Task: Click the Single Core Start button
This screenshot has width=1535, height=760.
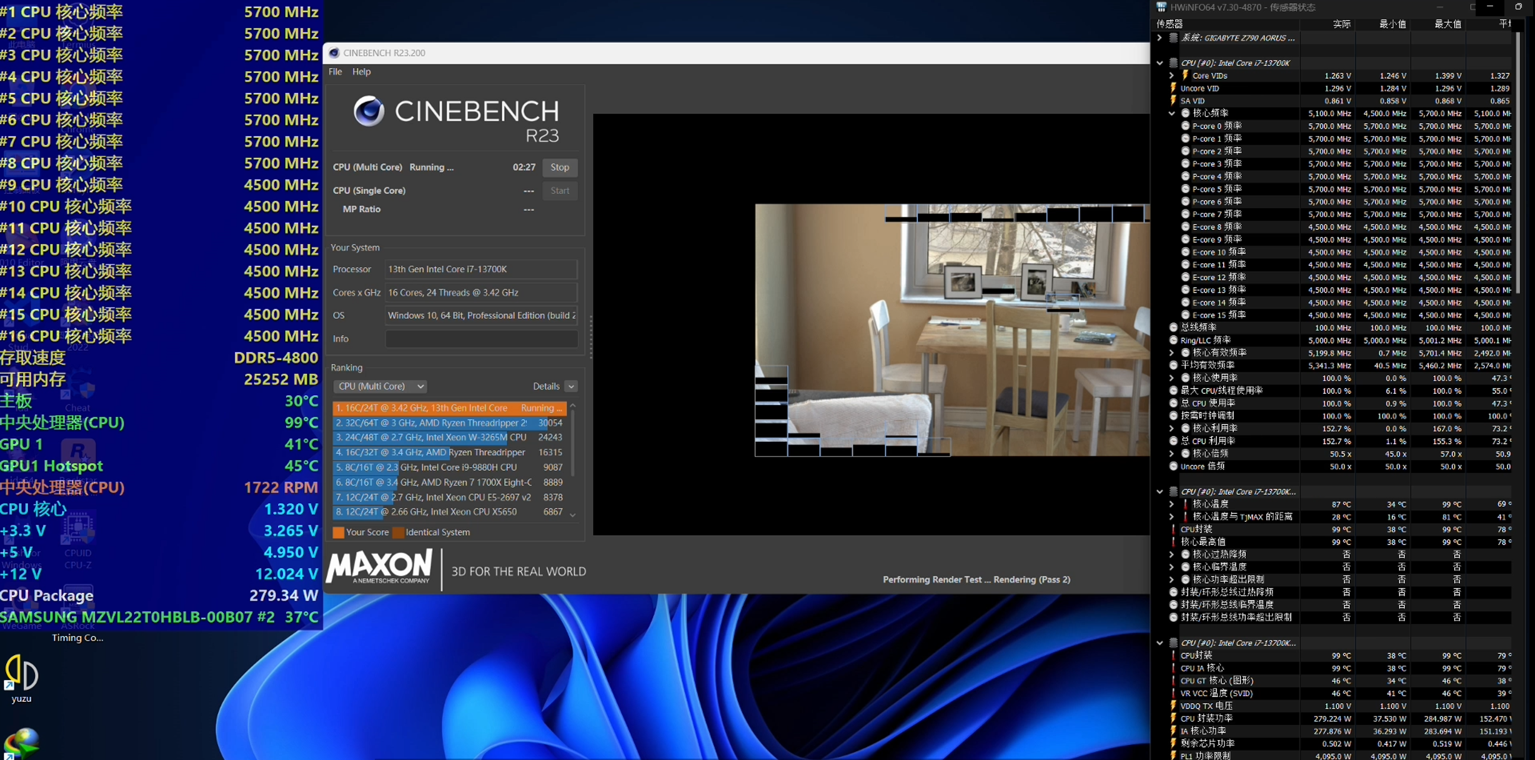Action: pyautogui.click(x=560, y=191)
